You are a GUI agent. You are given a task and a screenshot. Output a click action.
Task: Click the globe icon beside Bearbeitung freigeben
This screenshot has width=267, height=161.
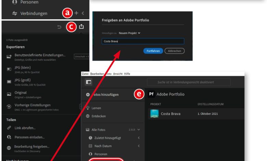(9, 148)
